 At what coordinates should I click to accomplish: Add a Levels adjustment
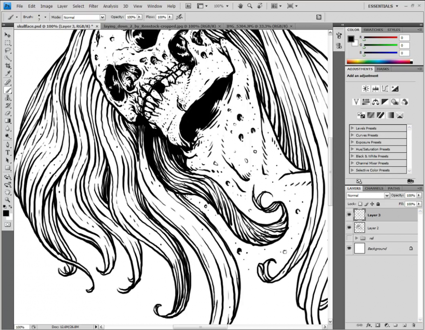375,88
